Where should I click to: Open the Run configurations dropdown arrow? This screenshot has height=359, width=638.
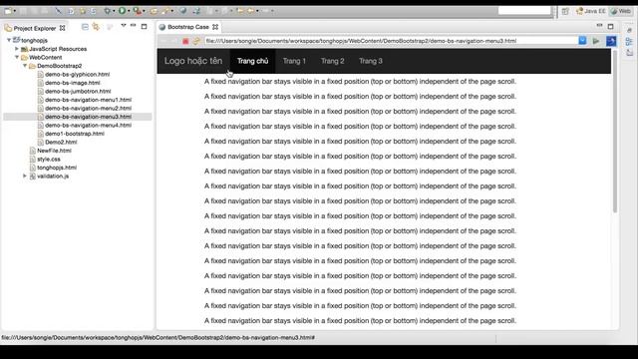pyautogui.click(x=129, y=11)
